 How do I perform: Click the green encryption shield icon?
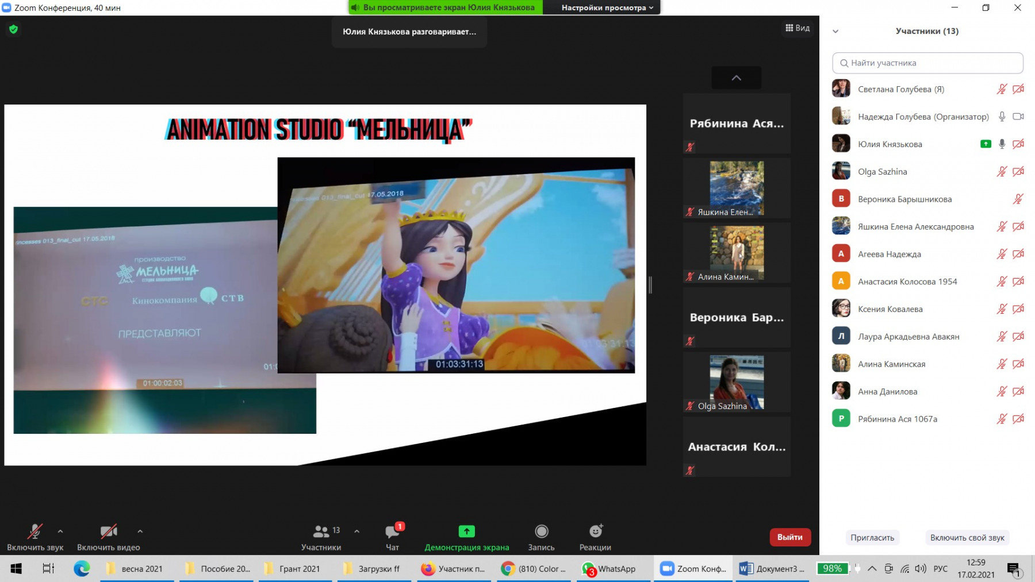(14, 29)
